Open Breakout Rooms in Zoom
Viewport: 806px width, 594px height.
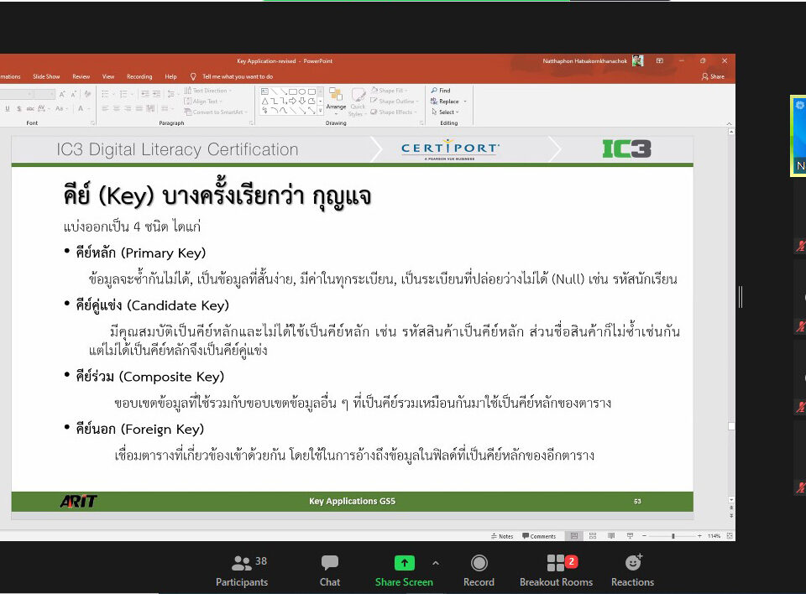[x=556, y=571]
